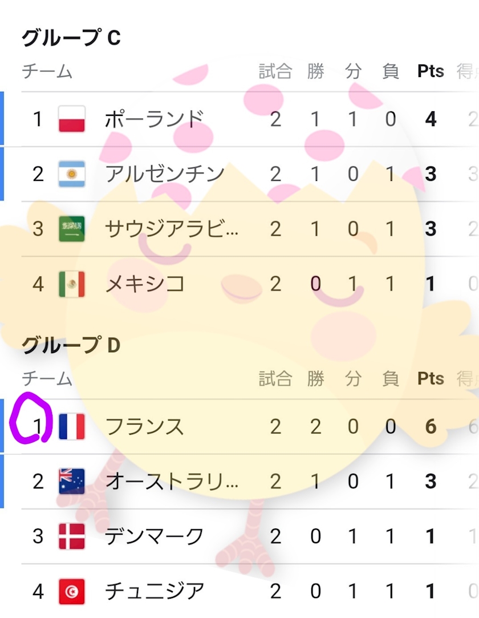The width and height of the screenshot is (479, 618).
Task: Open the チュニジア team name
Action: point(154,591)
